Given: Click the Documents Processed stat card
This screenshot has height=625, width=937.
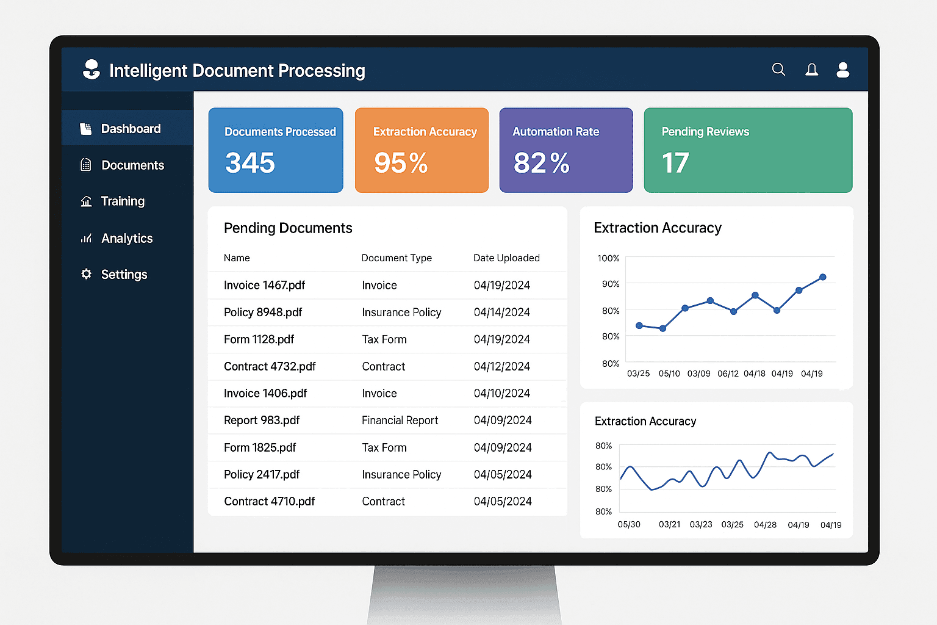Looking at the screenshot, I should [276, 150].
